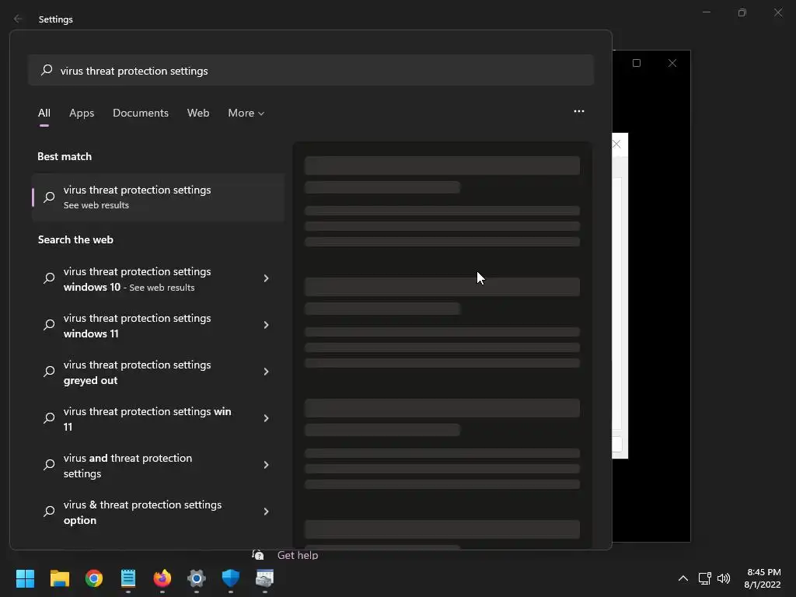Expand arrow for the 'windows 11' suggestion
This screenshot has height=597, width=796.
266,325
